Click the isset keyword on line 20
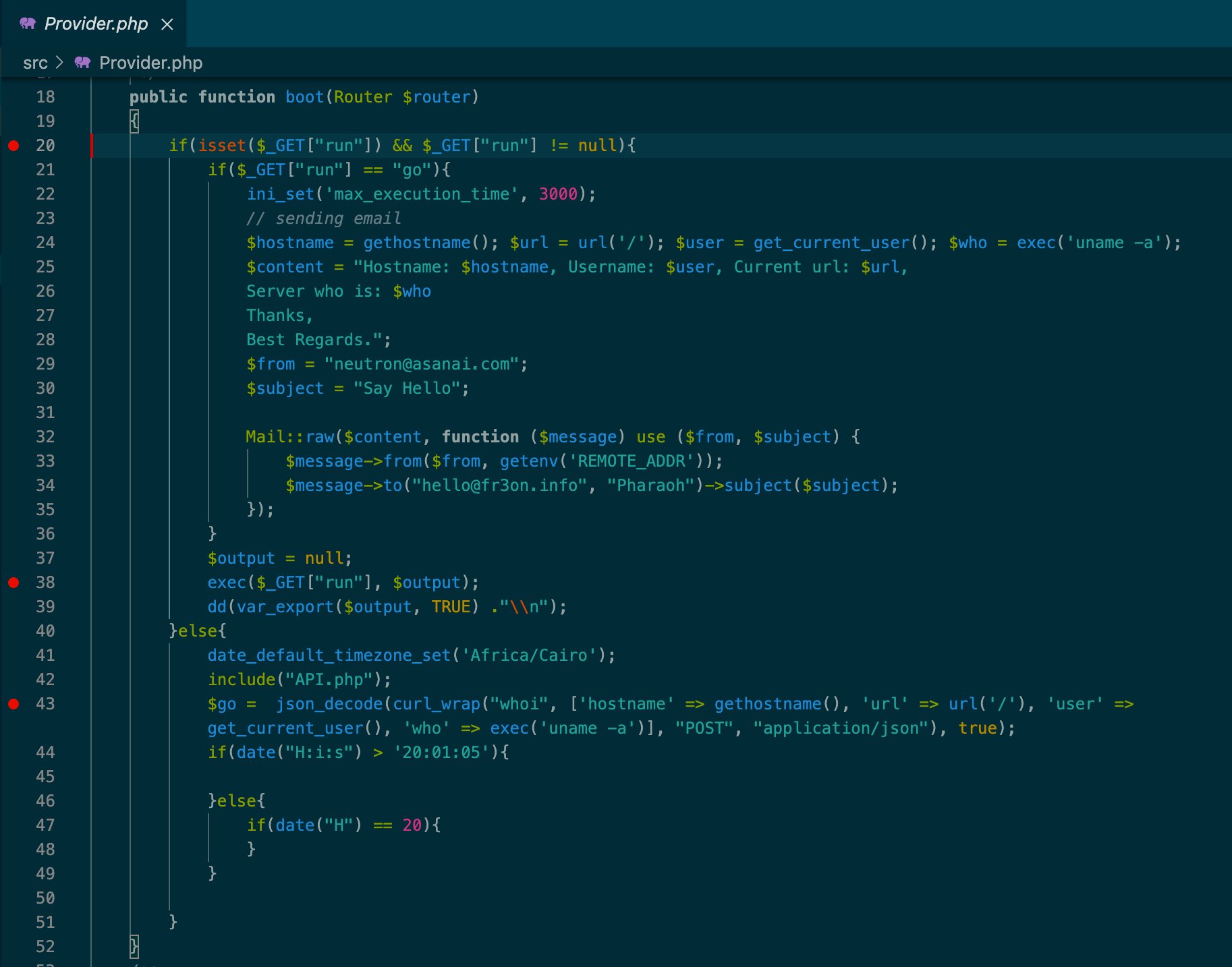The height and width of the screenshot is (967, 1232). pos(222,146)
